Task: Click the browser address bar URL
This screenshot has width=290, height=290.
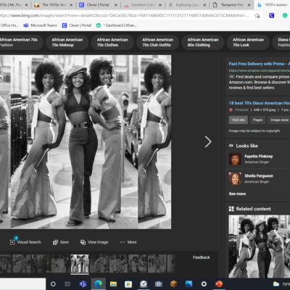Action: (x=125, y=16)
